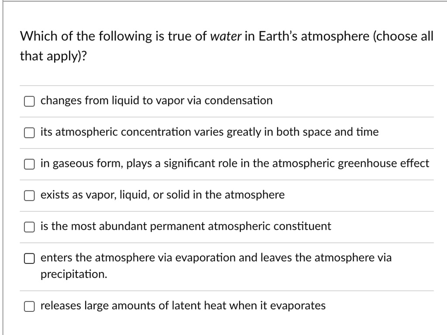This screenshot has height=335, width=447.
Task: Click the 'latent heat when it evaporates' text
Action: coord(182,306)
